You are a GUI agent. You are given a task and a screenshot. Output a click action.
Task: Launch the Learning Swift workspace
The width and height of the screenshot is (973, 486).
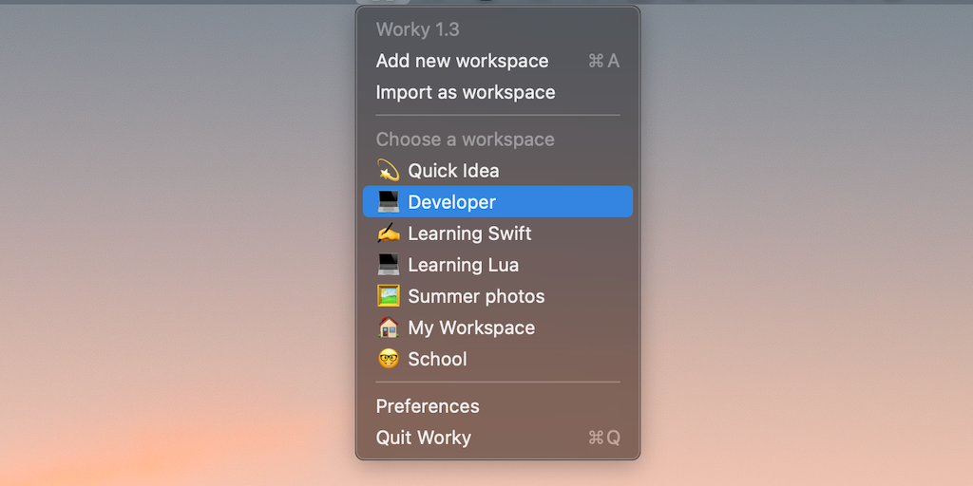point(469,234)
